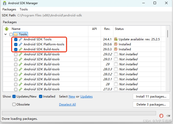This screenshot has height=124, width=173.
Task: Check Build-tools 28.0.3 checkbox
Action: coord(16,69)
